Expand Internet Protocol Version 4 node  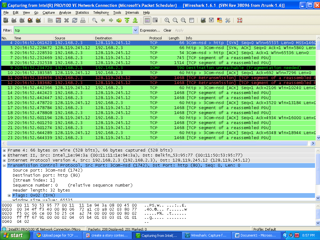pos(4,160)
